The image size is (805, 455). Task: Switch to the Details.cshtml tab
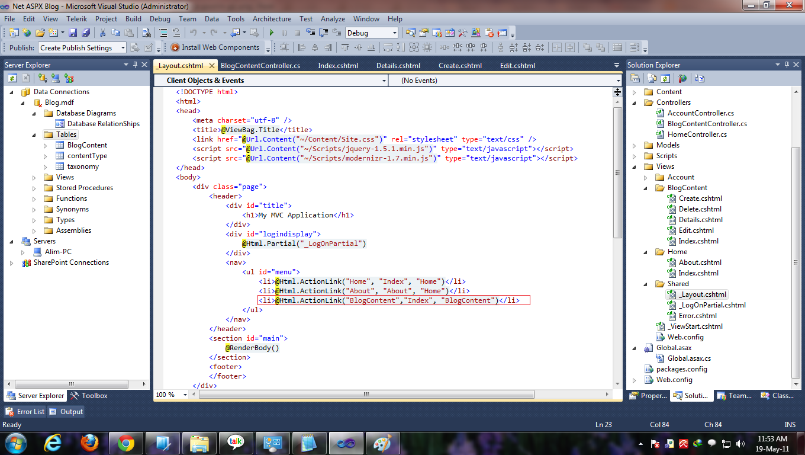coord(398,65)
